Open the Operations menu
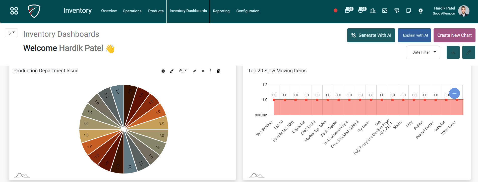The width and height of the screenshot is (478, 182). point(132,11)
